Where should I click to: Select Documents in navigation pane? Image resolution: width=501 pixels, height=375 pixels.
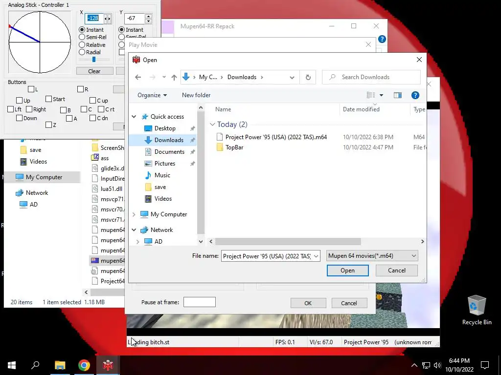tap(169, 152)
